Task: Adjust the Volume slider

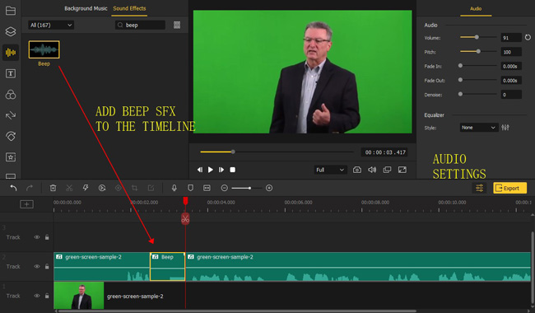Action: [477, 37]
